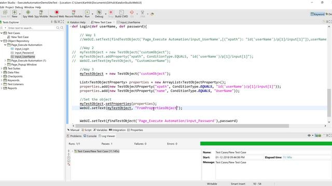
Task: Open the Debug dropdown arrow
Action: [106, 14]
